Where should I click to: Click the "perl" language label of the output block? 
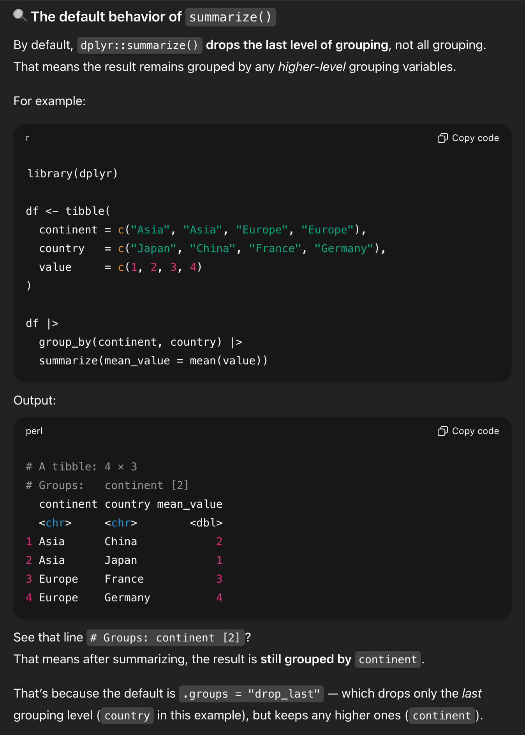pos(34,431)
